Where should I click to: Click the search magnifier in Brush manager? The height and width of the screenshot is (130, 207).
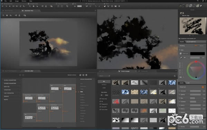109,76
